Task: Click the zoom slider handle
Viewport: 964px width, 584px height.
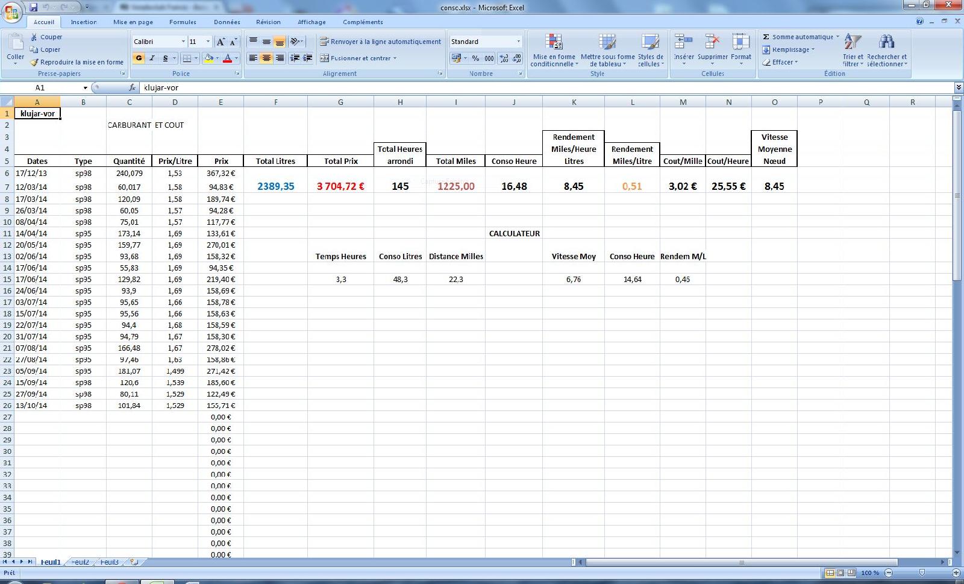Action: click(x=922, y=573)
